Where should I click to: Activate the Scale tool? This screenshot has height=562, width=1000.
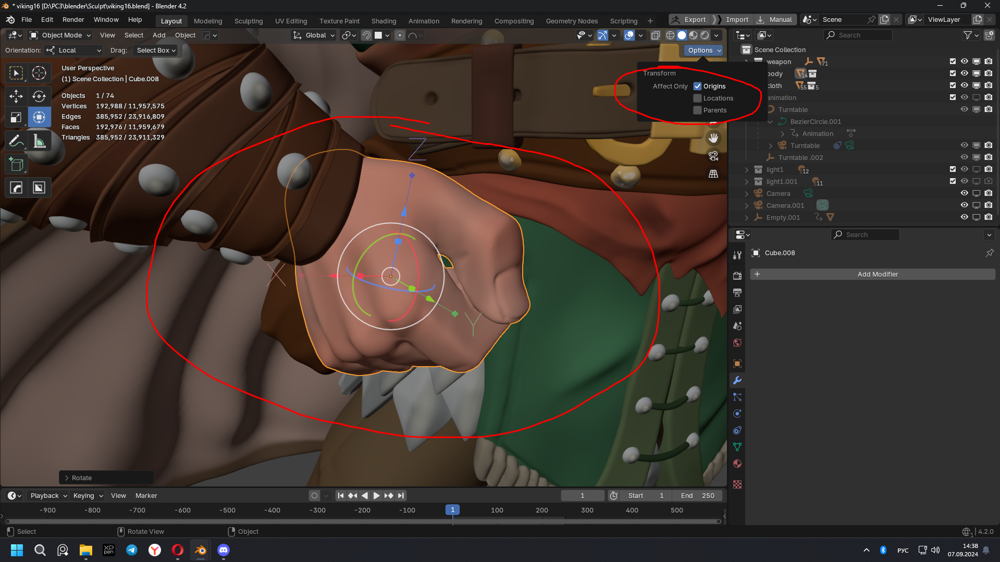pos(16,117)
